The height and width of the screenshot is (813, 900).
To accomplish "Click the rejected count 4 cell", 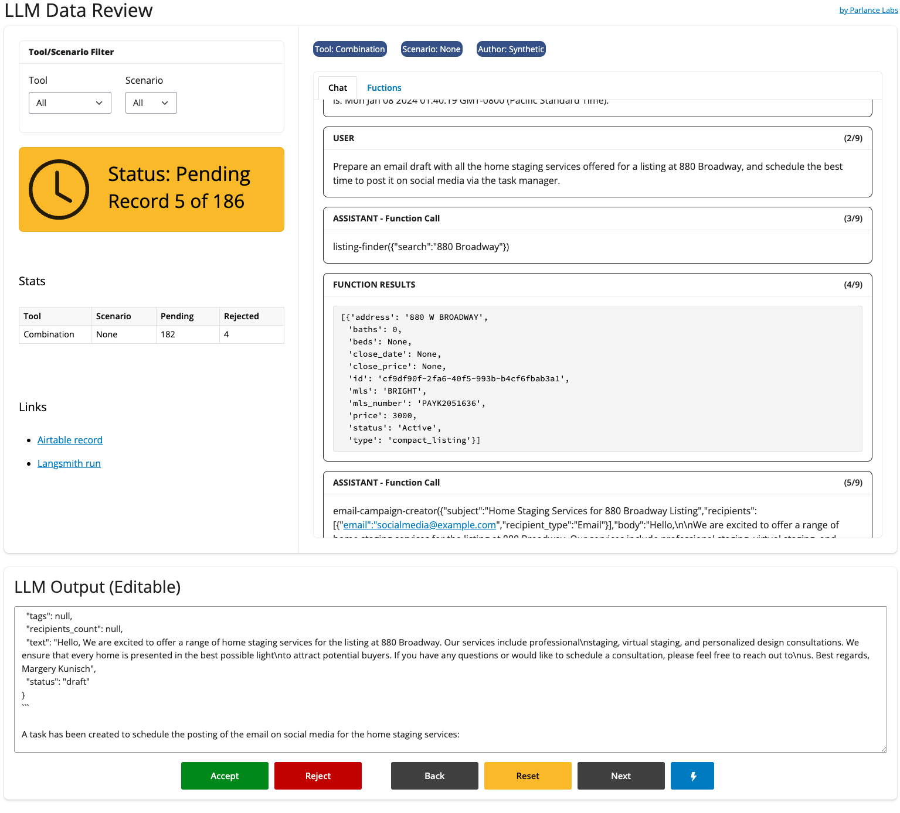I will pyautogui.click(x=252, y=334).
